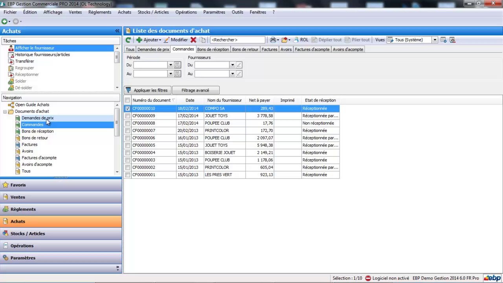Image resolution: width=503 pixels, height=283 pixels.
Task: Click the last grid settings icon in toolbar
Action: click(452, 40)
